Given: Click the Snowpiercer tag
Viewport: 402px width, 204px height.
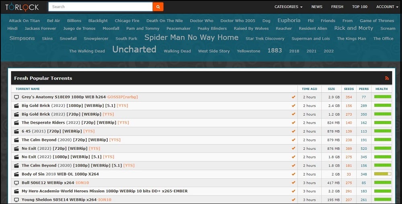Looking at the screenshot, I should [x=96, y=39].
